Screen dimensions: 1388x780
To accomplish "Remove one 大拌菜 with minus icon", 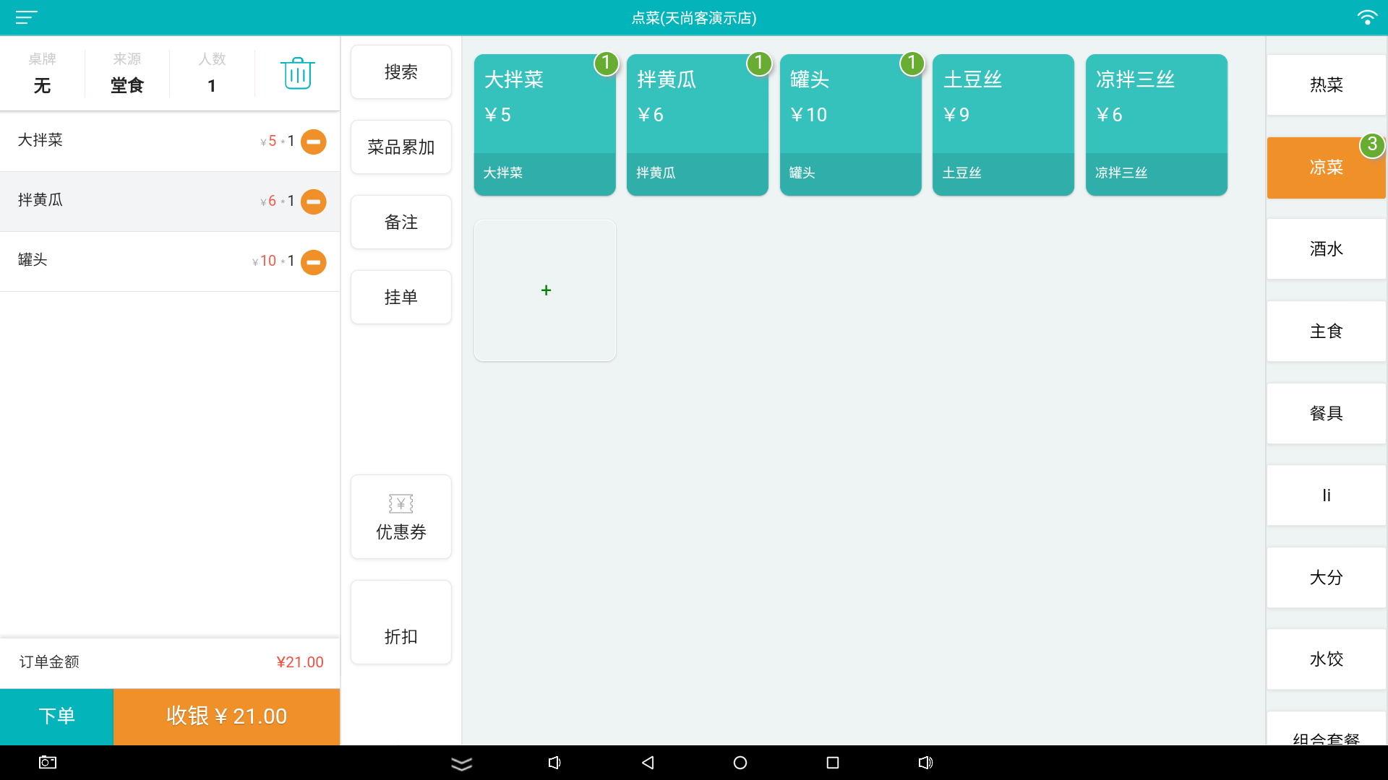I will [x=314, y=142].
